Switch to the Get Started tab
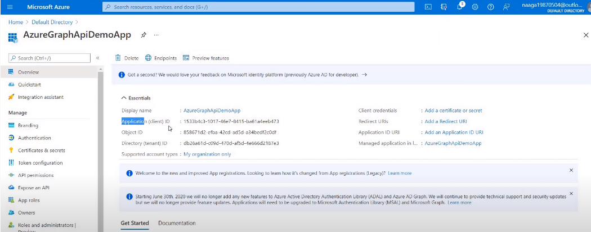The height and width of the screenshot is (232, 591). click(x=135, y=223)
